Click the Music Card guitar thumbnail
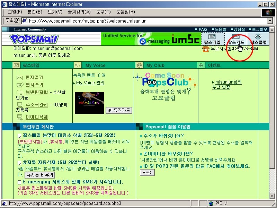277x208 pixels. [89, 103]
